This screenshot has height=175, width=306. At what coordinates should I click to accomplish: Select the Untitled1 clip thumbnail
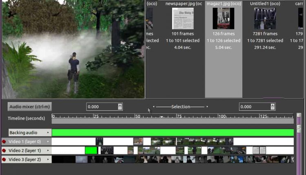point(265,19)
